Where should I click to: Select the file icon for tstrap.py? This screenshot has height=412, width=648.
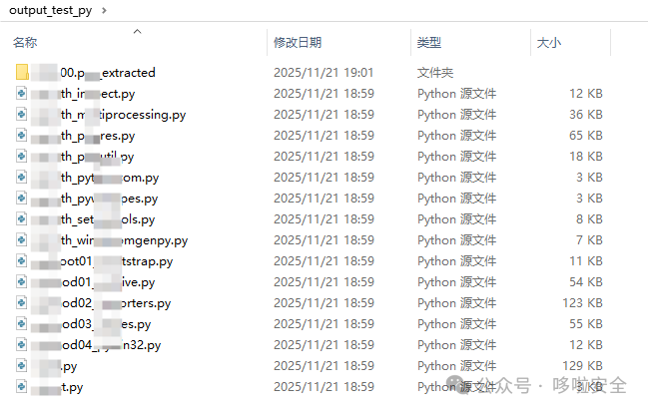pyautogui.click(x=22, y=261)
